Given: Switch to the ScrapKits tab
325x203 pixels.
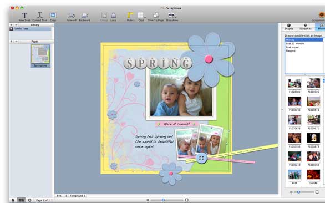Looking at the screenshot, I should (x=306, y=27).
